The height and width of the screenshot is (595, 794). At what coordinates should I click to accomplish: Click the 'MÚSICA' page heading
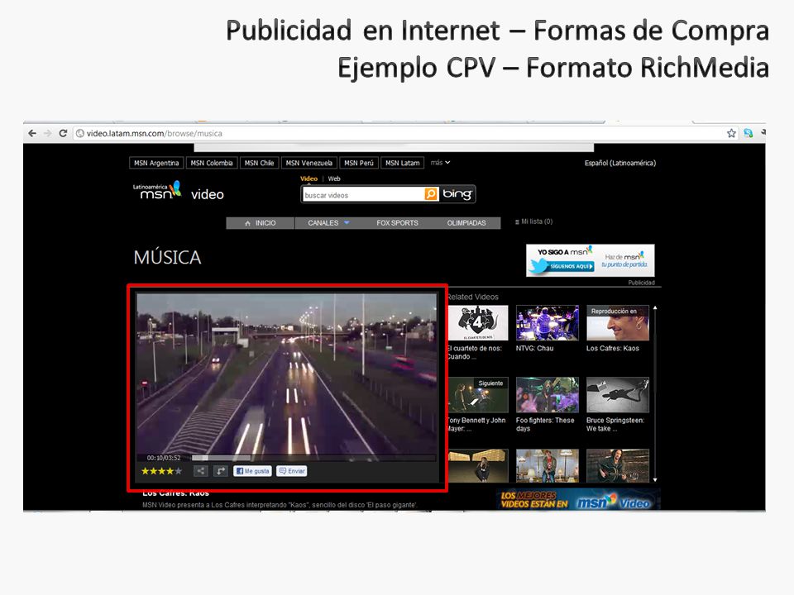coord(168,257)
